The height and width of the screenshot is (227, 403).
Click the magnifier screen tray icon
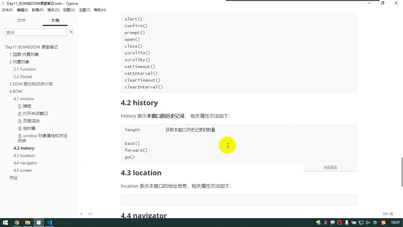(333, 223)
